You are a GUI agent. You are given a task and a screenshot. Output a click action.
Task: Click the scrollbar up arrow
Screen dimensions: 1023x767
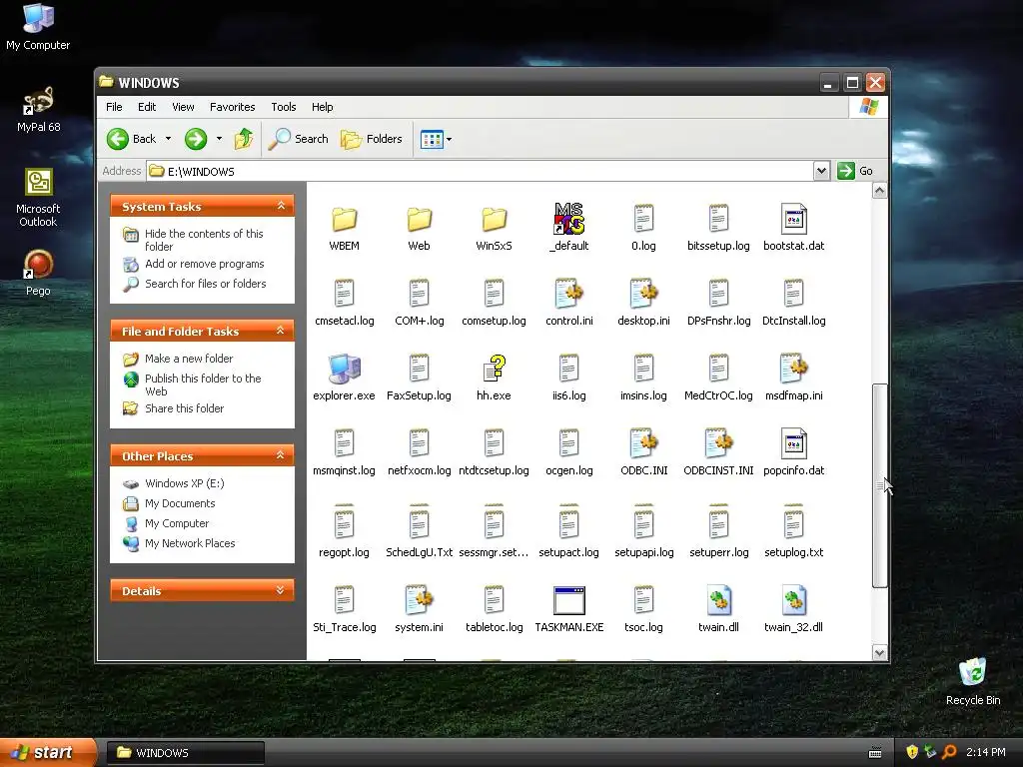(x=879, y=191)
